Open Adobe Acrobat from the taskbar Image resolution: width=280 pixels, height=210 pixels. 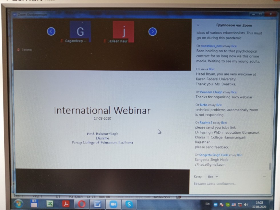point(66,204)
